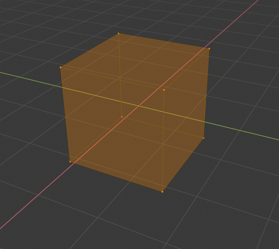Select the cube's upper-left corner vertex
The width and height of the screenshot is (279, 249).
[60, 67]
